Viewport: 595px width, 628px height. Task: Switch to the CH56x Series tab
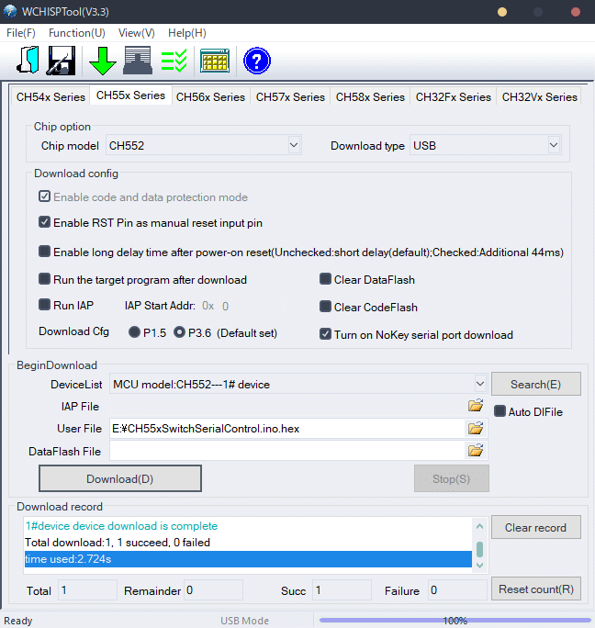[211, 97]
